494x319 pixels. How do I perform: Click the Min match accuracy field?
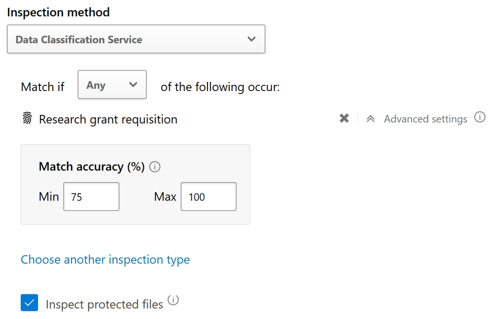pyautogui.click(x=91, y=197)
